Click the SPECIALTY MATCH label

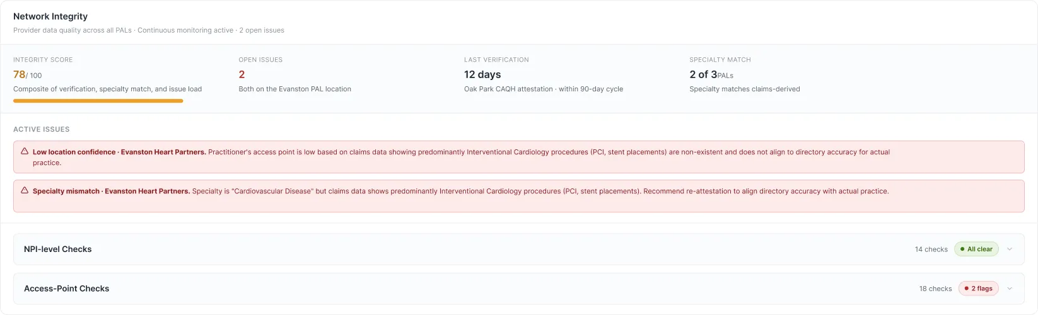[x=720, y=60]
